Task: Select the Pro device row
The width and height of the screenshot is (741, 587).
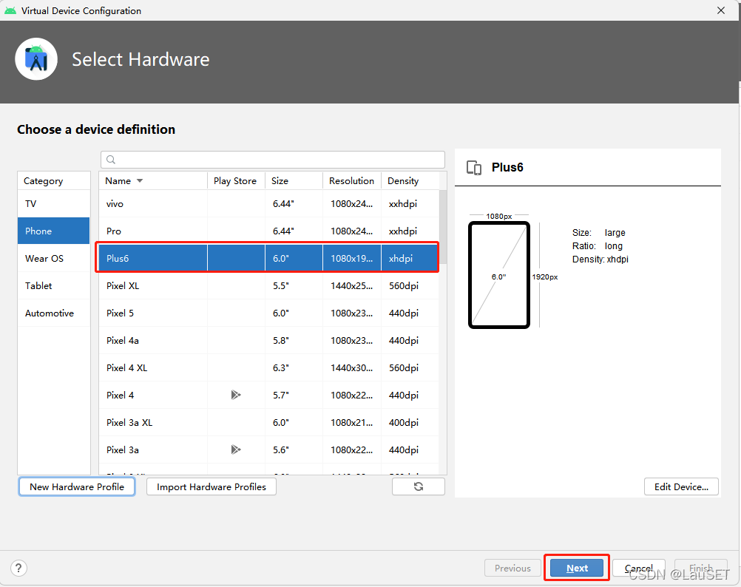Action: [x=268, y=231]
